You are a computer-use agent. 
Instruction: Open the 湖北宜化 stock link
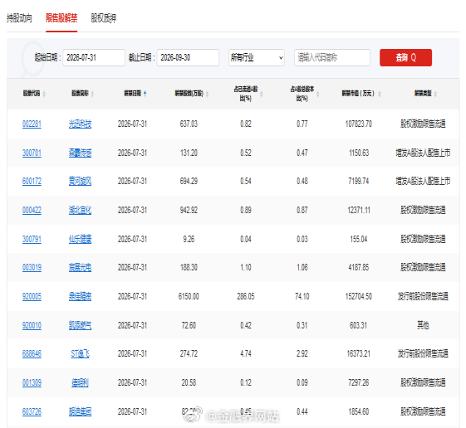click(80, 211)
